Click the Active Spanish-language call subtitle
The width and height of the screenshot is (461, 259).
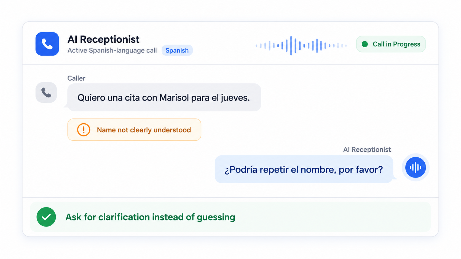112,50
